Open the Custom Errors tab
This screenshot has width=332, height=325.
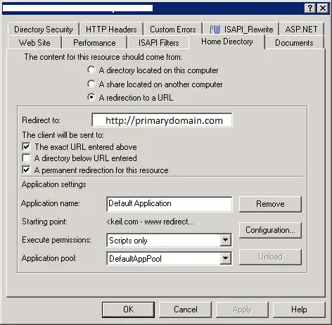click(x=173, y=30)
